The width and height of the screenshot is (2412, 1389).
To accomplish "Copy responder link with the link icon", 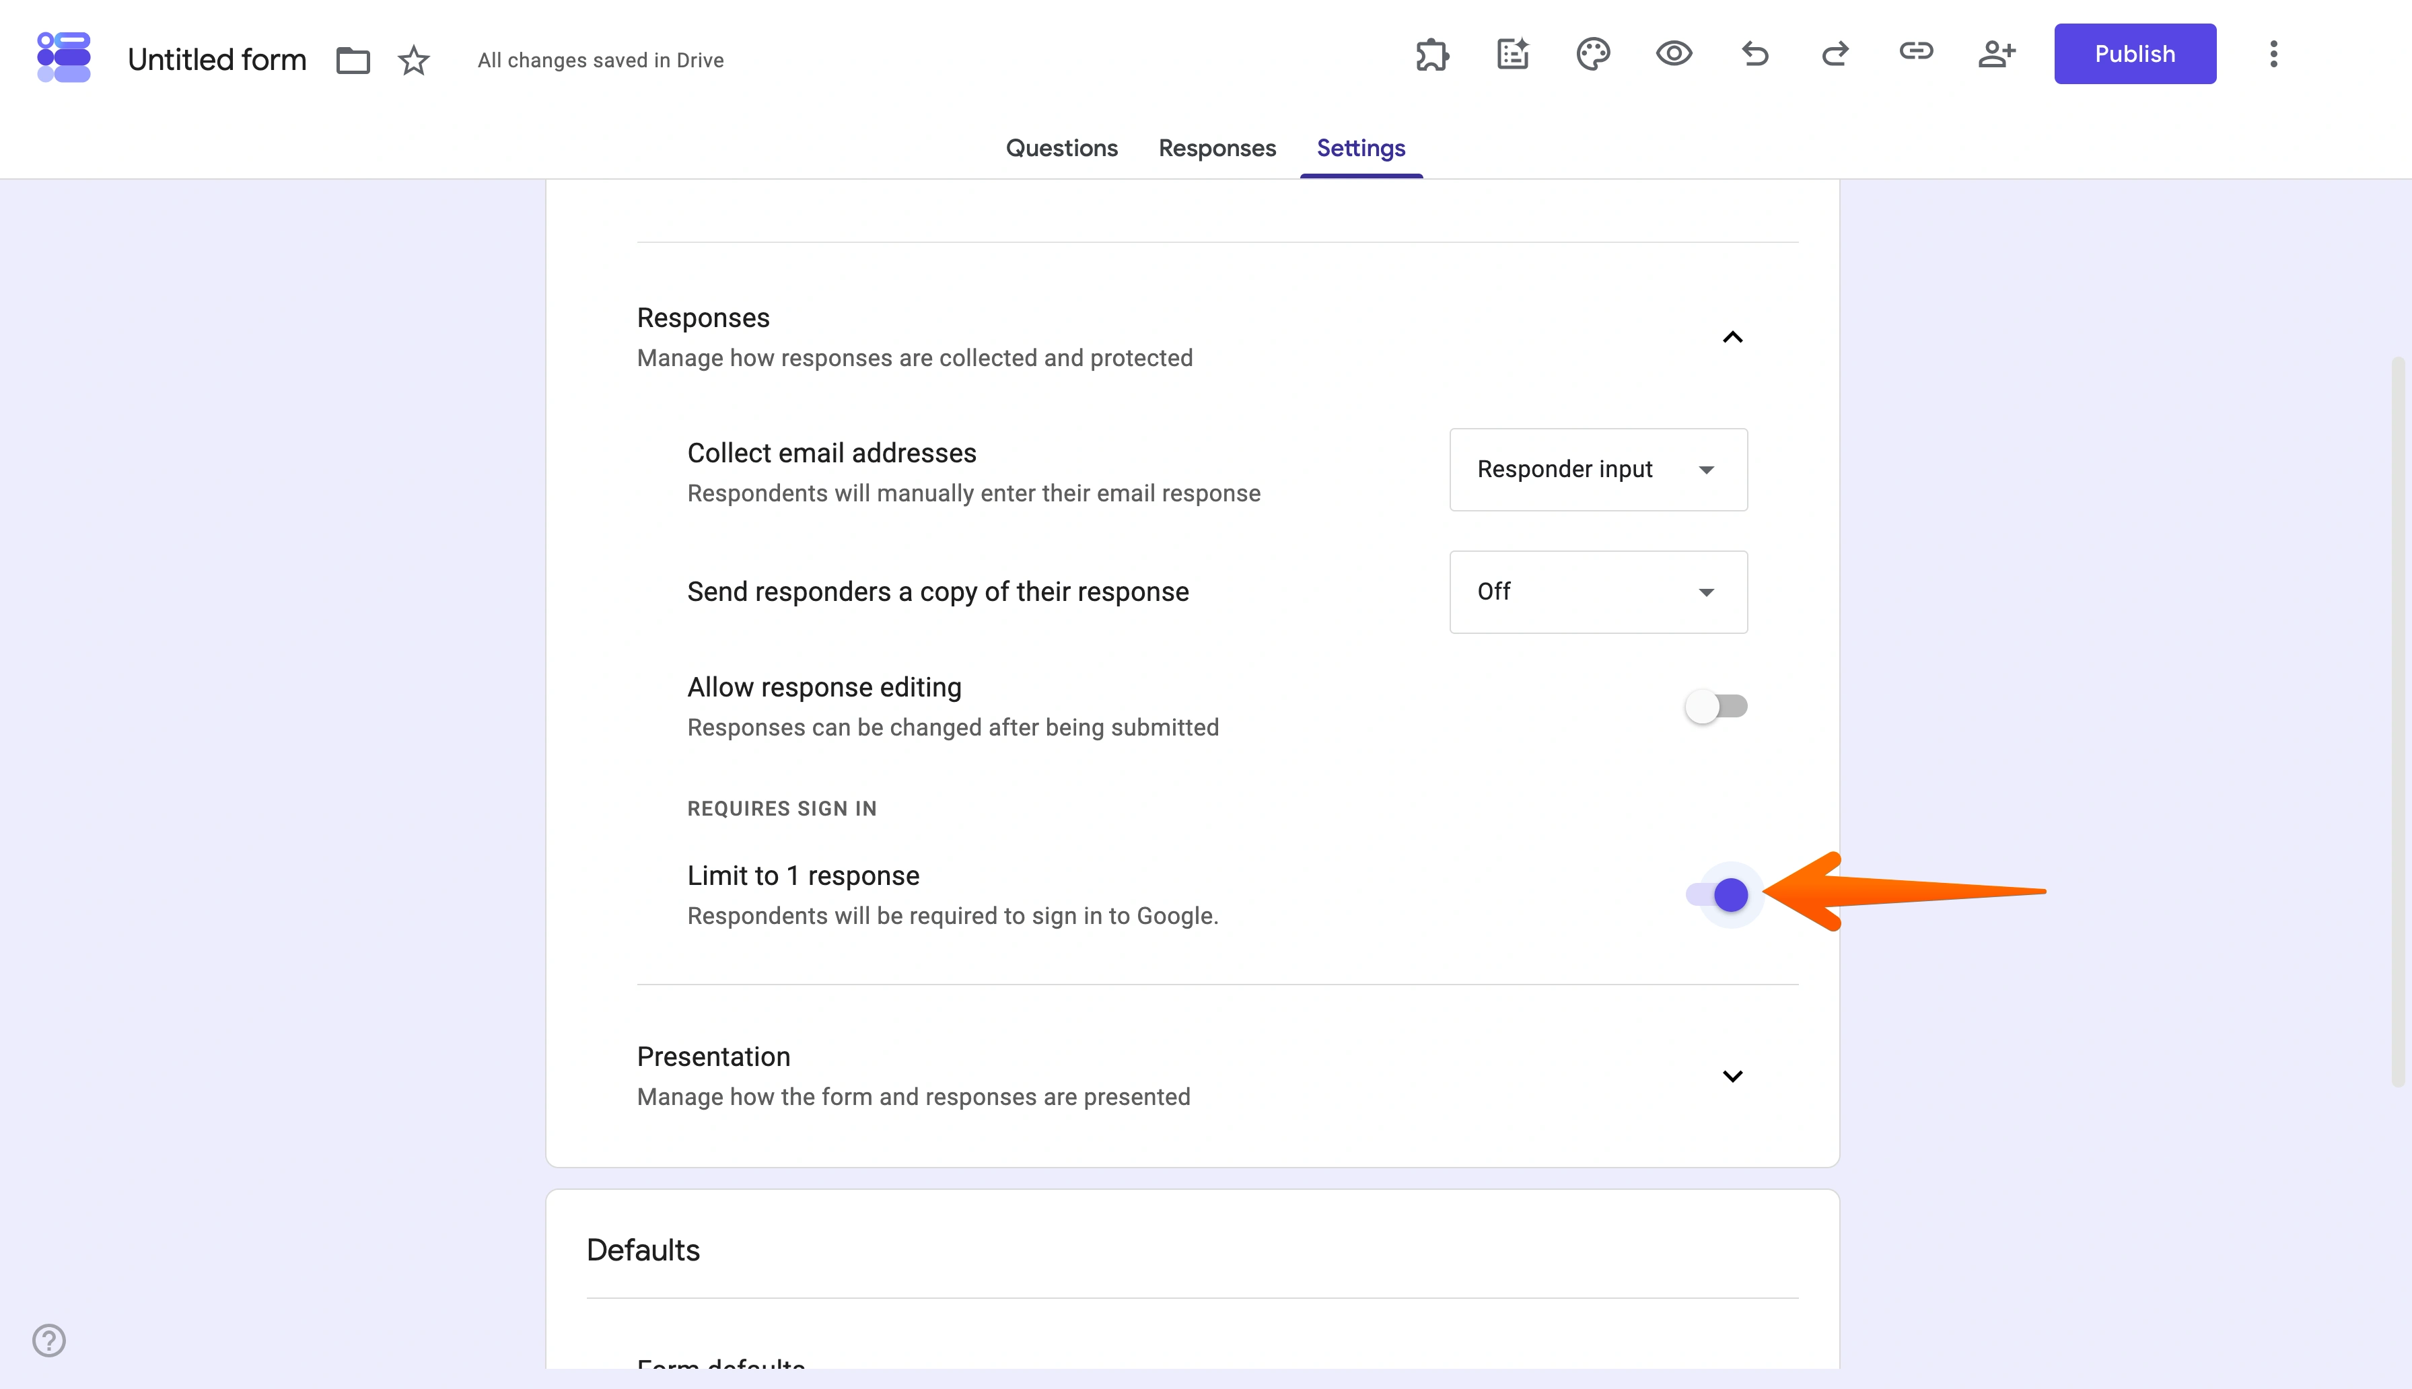I will [x=1916, y=52].
